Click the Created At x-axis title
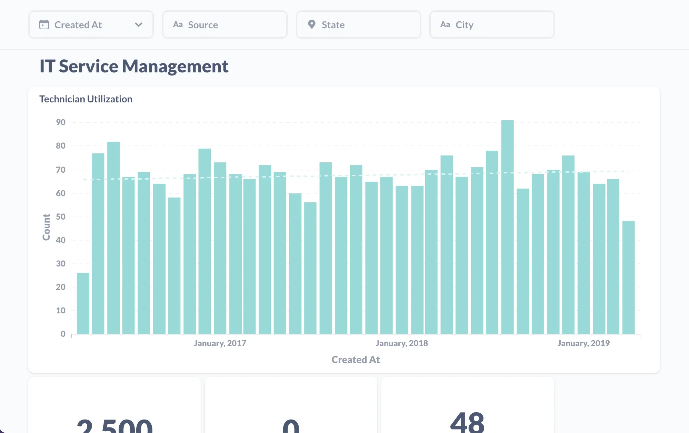This screenshot has height=433, width=689. 356,360
